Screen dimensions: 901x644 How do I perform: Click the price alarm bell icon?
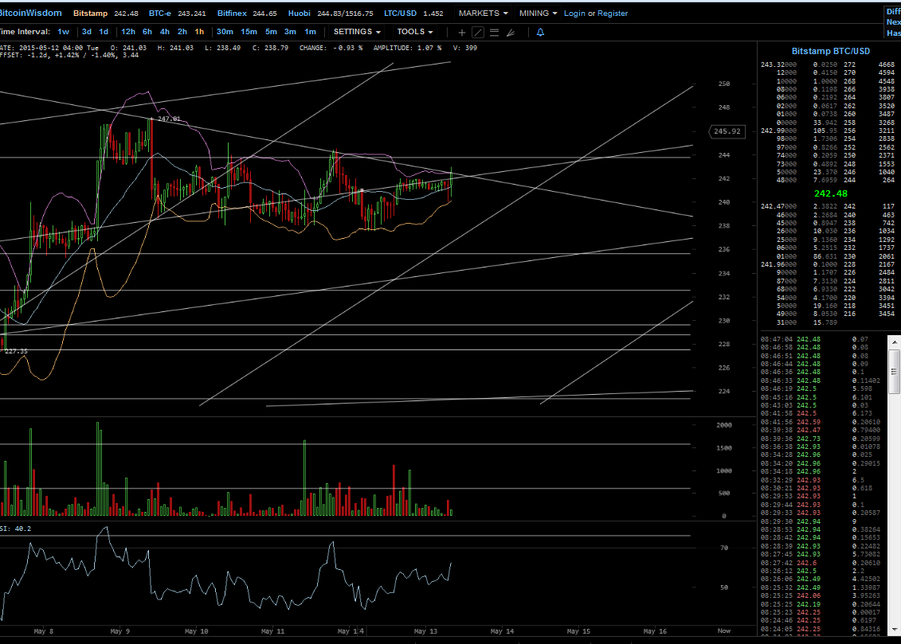coord(540,33)
